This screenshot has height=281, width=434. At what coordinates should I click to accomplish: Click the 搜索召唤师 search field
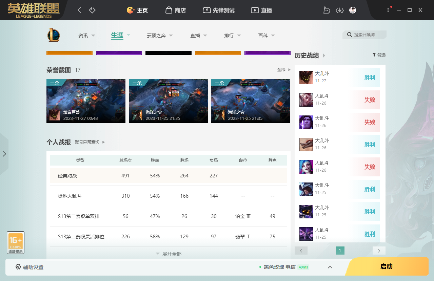(364, 35)
